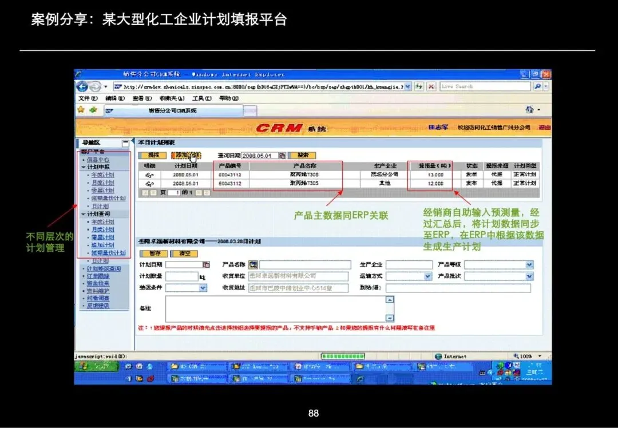Open the 产品等级 dropdown
618x428 pixels.
529,265
